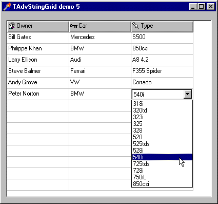Select the Mercedes cell
218x204 pixels.
tap(100, 38)
